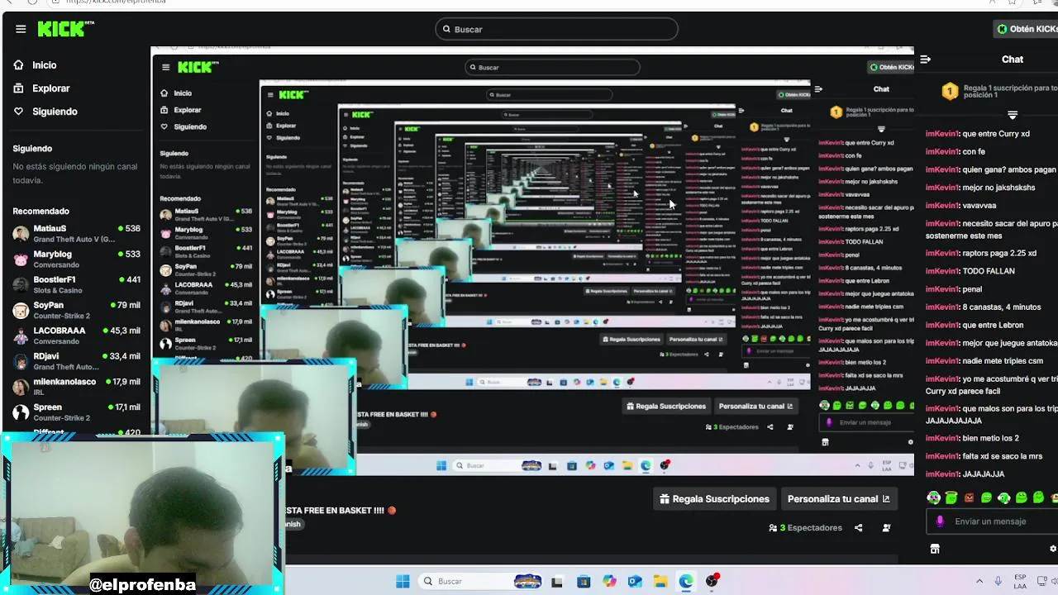This screenshot has height=595, width=1058.
Task: Click the Personaliza tu canal button
Action: [839, 499]
